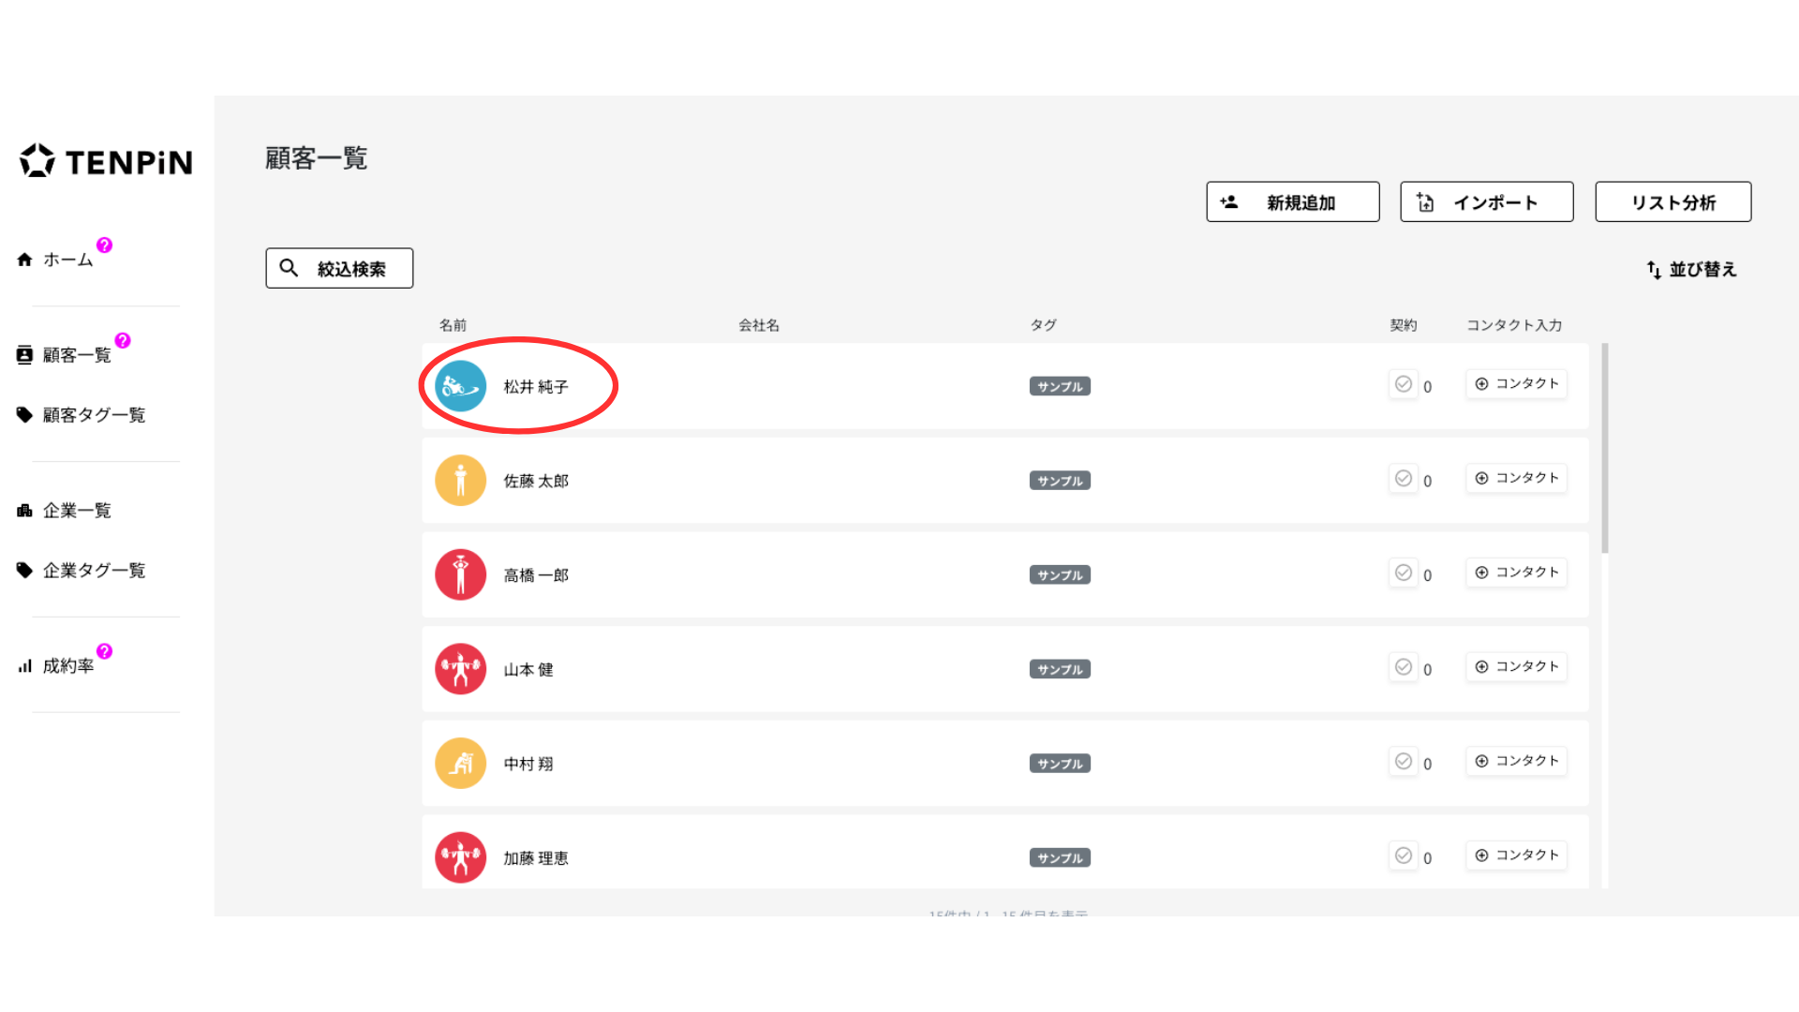The image size is (1799, 1012).
Task: Toggle contract checkmark for 松井 純子
Action: [1403, 384]
